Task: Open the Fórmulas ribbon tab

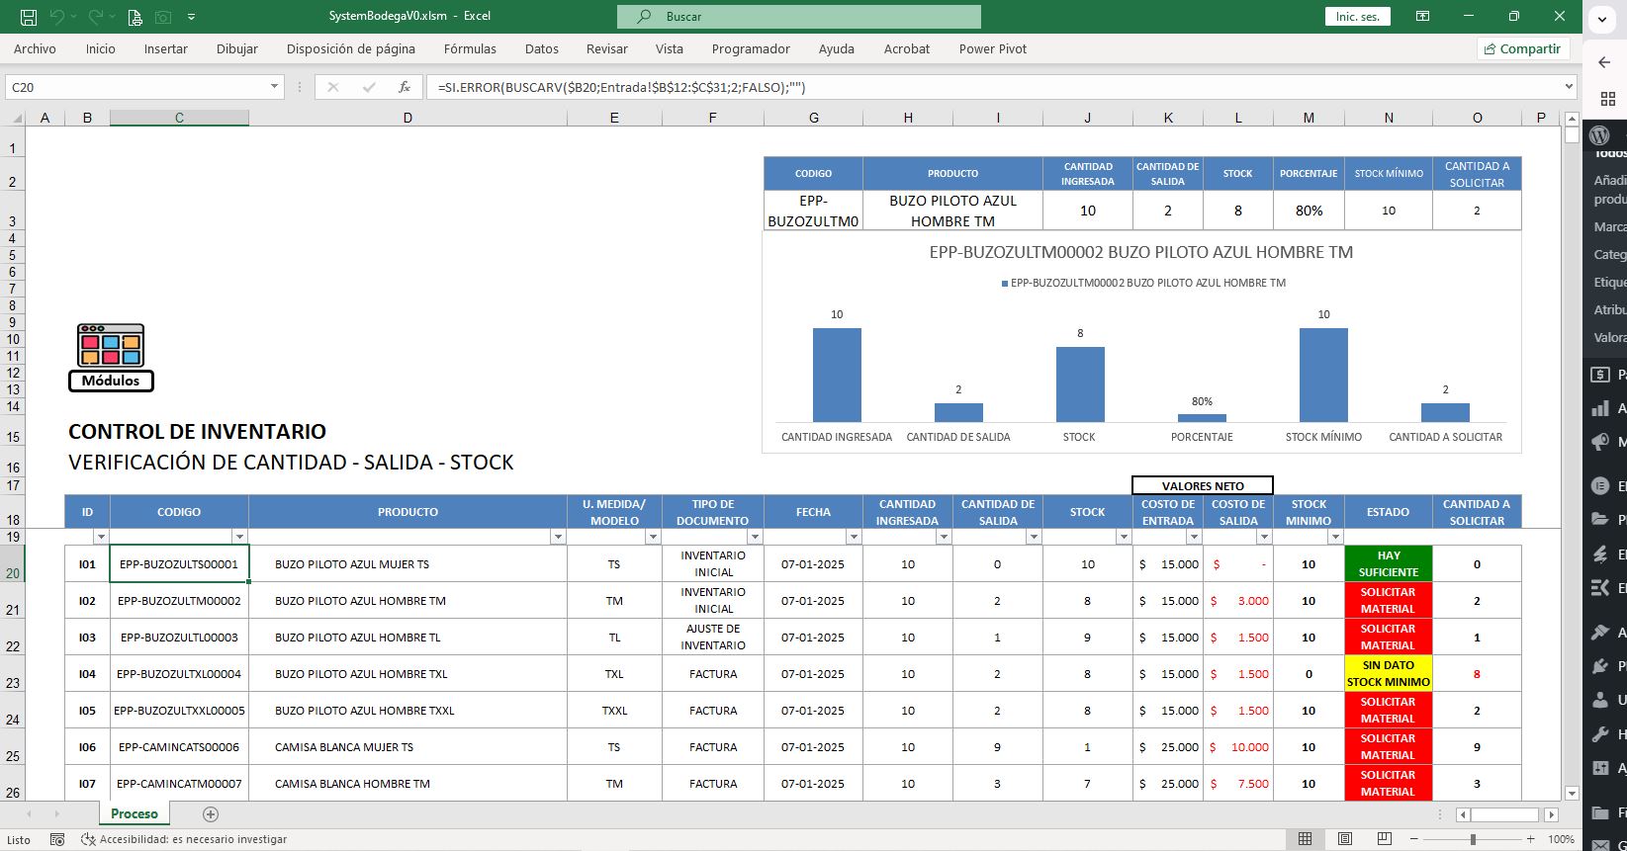Action: [470, 48]
